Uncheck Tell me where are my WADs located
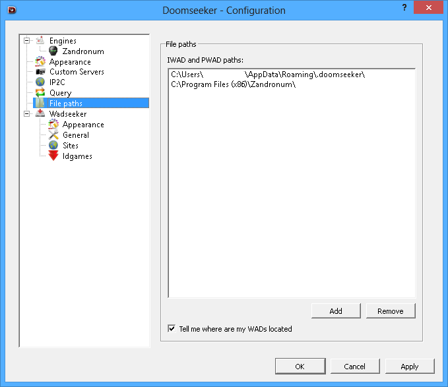 pos(172,328)
